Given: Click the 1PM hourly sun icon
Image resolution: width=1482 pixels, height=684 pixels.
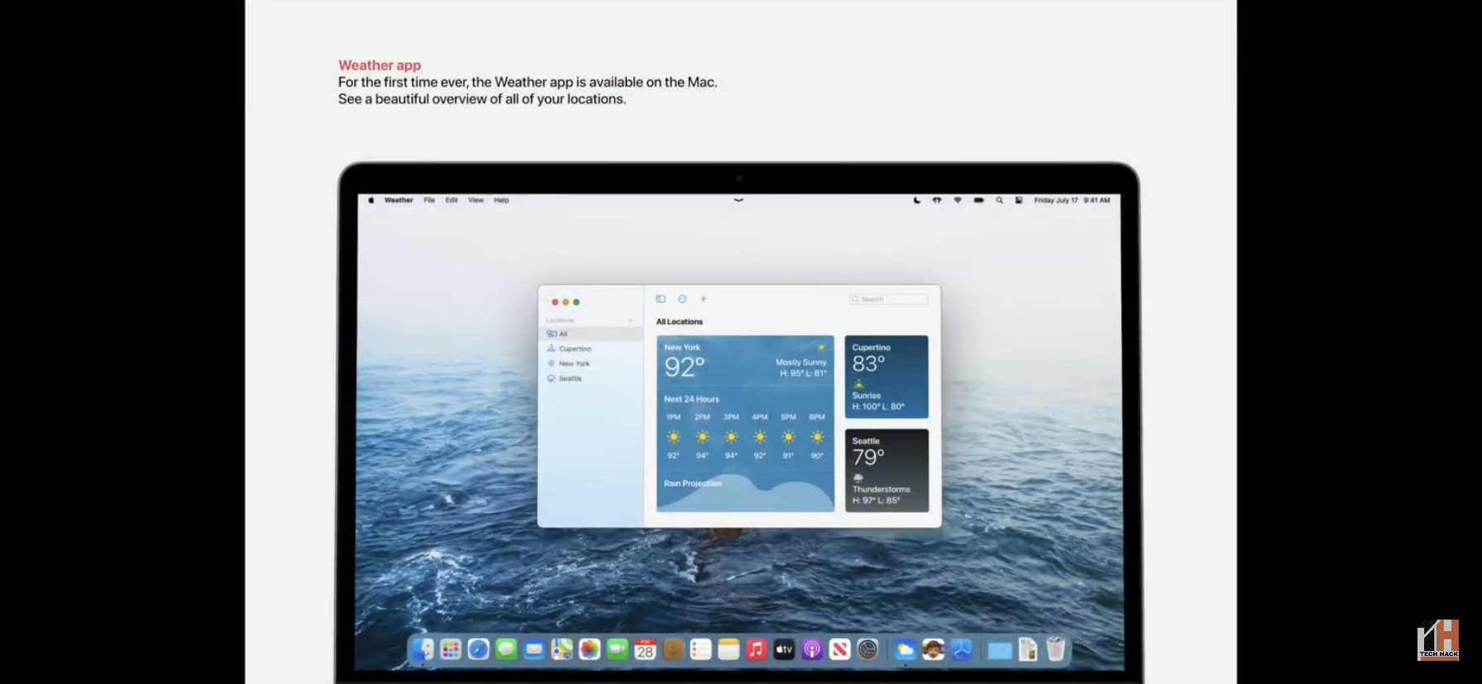Looking at the screenshot, I should click(x=674, y=436).
